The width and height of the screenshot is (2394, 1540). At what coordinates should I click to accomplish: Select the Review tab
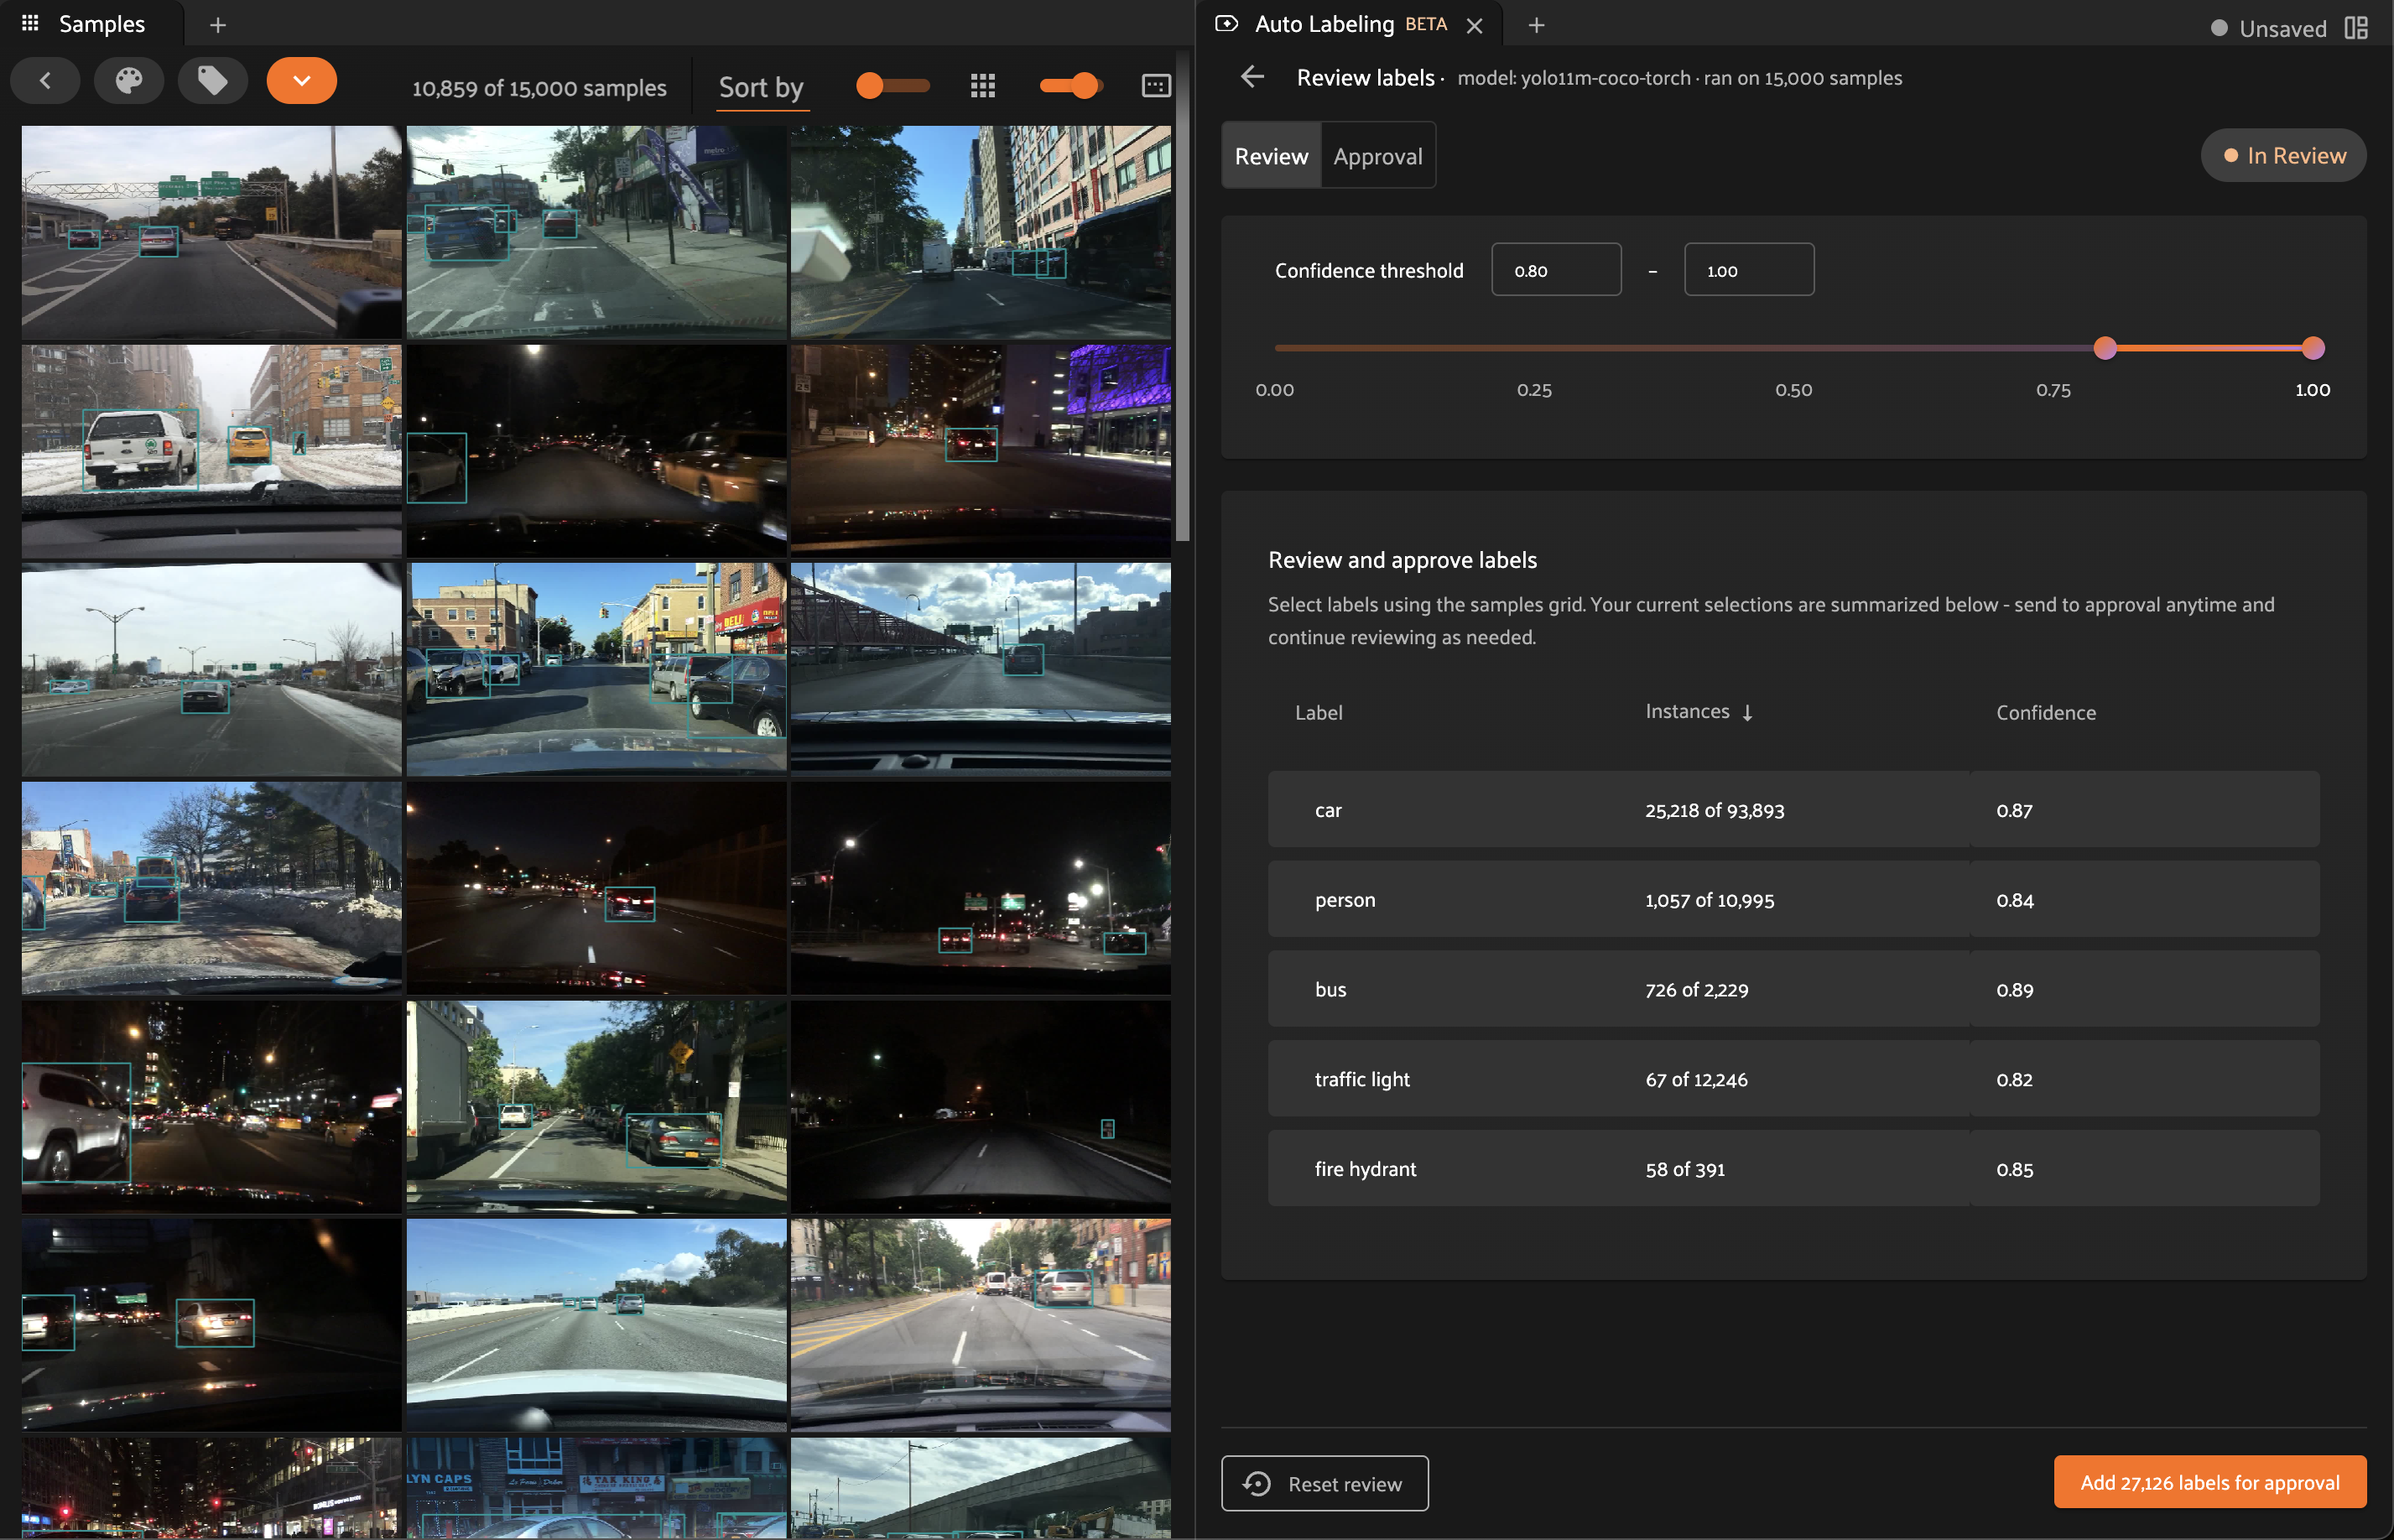click(1271, 156)
